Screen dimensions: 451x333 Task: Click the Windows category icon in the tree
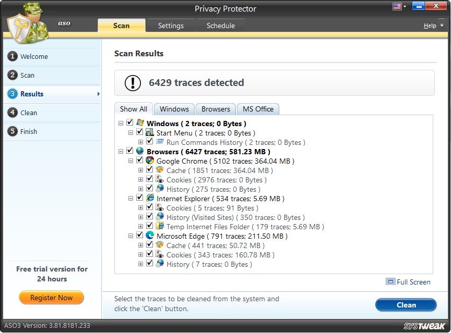pyautogui.click(x=140, y=123)
